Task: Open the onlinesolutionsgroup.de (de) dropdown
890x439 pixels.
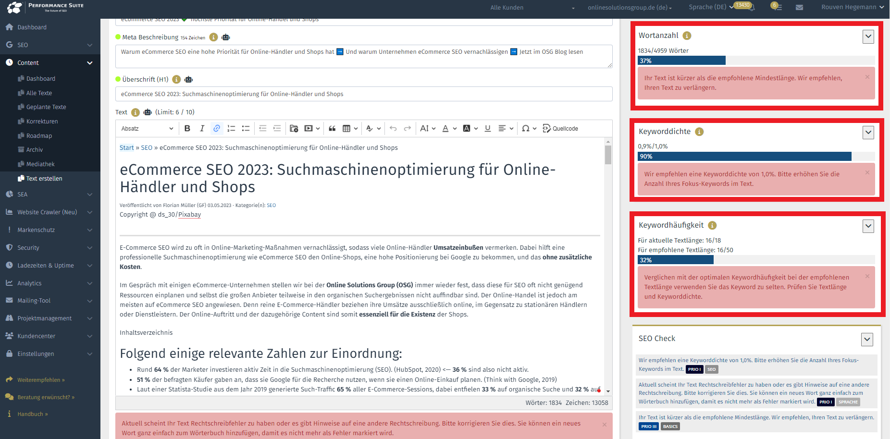Action: (630, 8)
